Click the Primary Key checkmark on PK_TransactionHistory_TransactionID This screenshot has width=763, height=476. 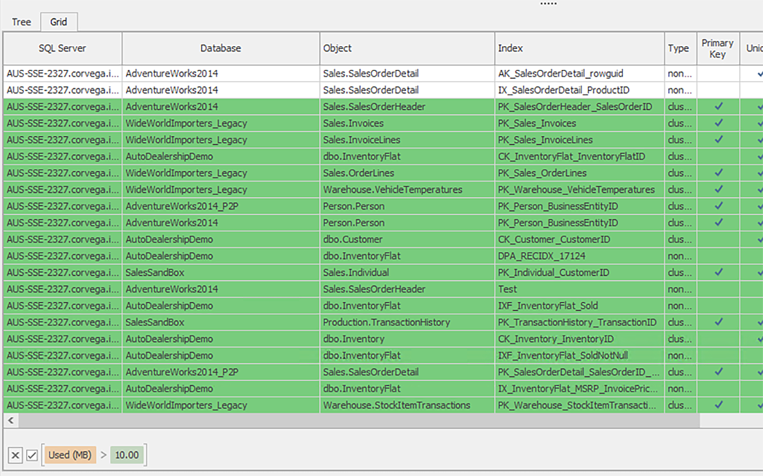coord(717,322)
